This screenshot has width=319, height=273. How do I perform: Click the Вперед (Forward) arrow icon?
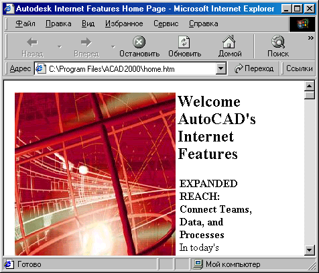click(86, 42)
